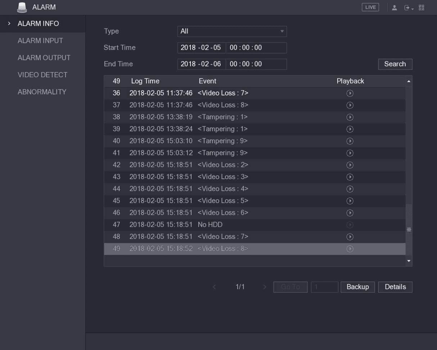Screen dimensions: 437x350
Task: Select log time 2018-02-05 15:18:52
Action: (161, 249)
